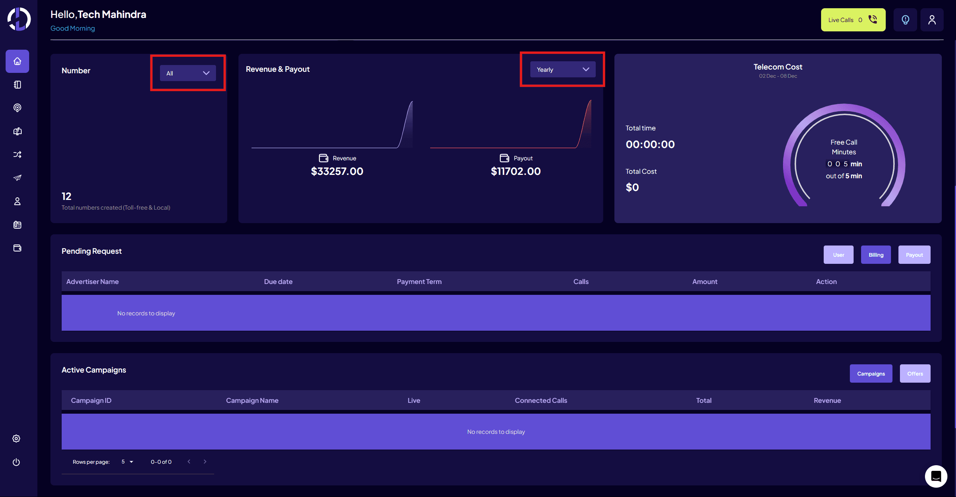The image size is (956, 497).
Task: Click the settings gear icon
Action: click(16, 439)
